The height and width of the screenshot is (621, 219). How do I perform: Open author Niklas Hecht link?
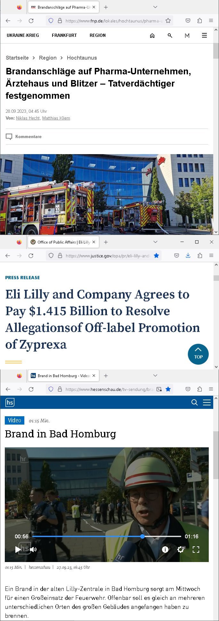click(x=28, y=118)
